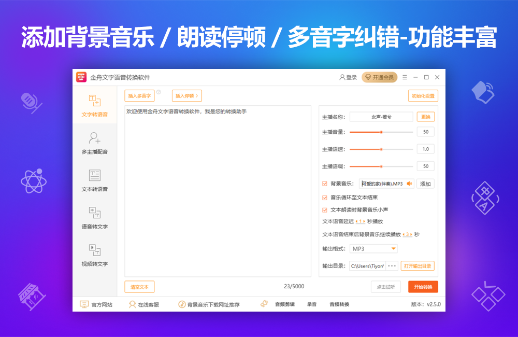Click the 开始转换 button
This screenshot has height=337, width=518.
click(x=423, y=287)
